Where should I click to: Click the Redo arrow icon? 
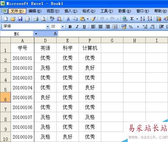(x=113, y=19)
